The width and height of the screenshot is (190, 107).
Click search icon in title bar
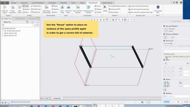pos(174,2)
